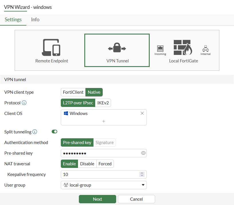
Task: Click the Local FortiGate firewall icon
Action: coord(183,47)
